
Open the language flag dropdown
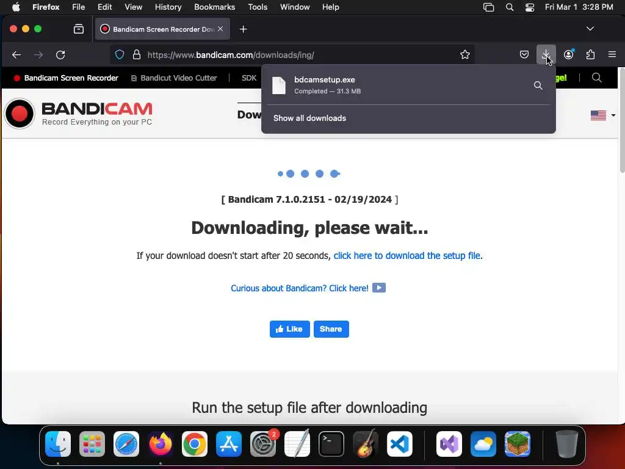click(x=602, y=115)
